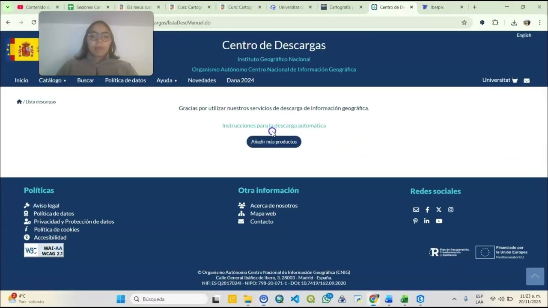Click the NextGenerationEU funding logo
The height and width of the screenshot is (308, 548).
tap(501, 252)
